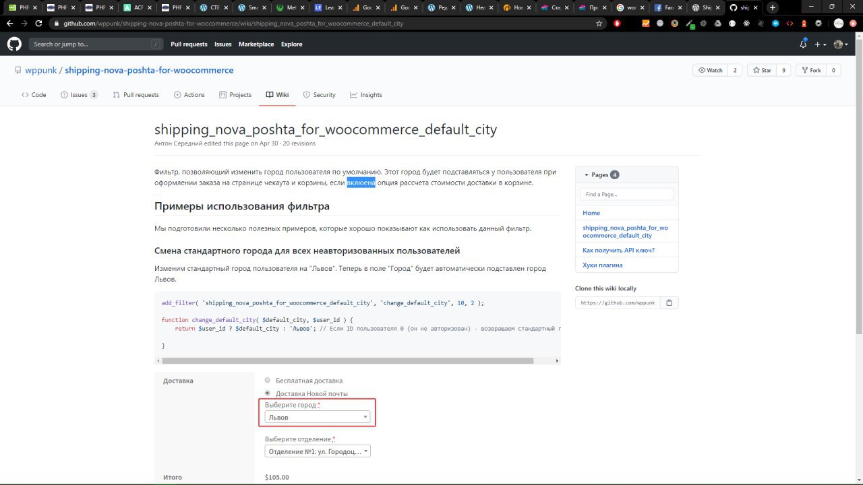Switch to the Code repository tab

point(34,95)
